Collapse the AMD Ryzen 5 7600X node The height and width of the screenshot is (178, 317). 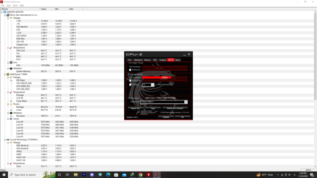(5, 75)
